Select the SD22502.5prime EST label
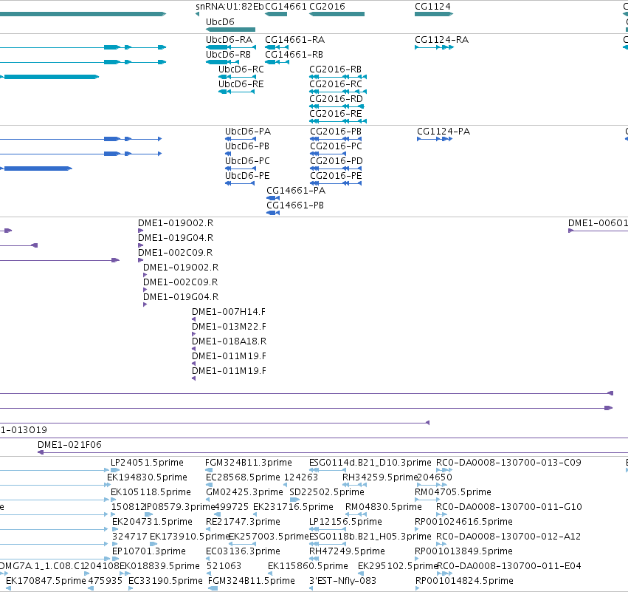The image size is (628, 592). click(x=327, y=492)
